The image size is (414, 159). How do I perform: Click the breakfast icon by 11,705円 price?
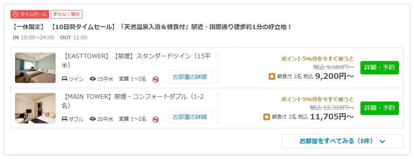click(267, 117)
